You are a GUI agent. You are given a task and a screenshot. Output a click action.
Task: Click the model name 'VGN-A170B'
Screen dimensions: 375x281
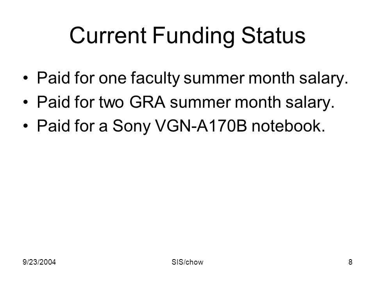tap(201, 126)
